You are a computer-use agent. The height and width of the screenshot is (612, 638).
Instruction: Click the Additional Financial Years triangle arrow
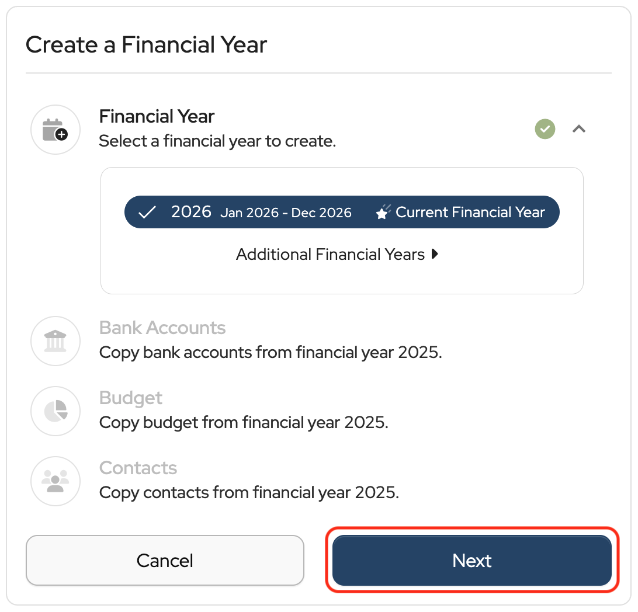pos(434,255)
